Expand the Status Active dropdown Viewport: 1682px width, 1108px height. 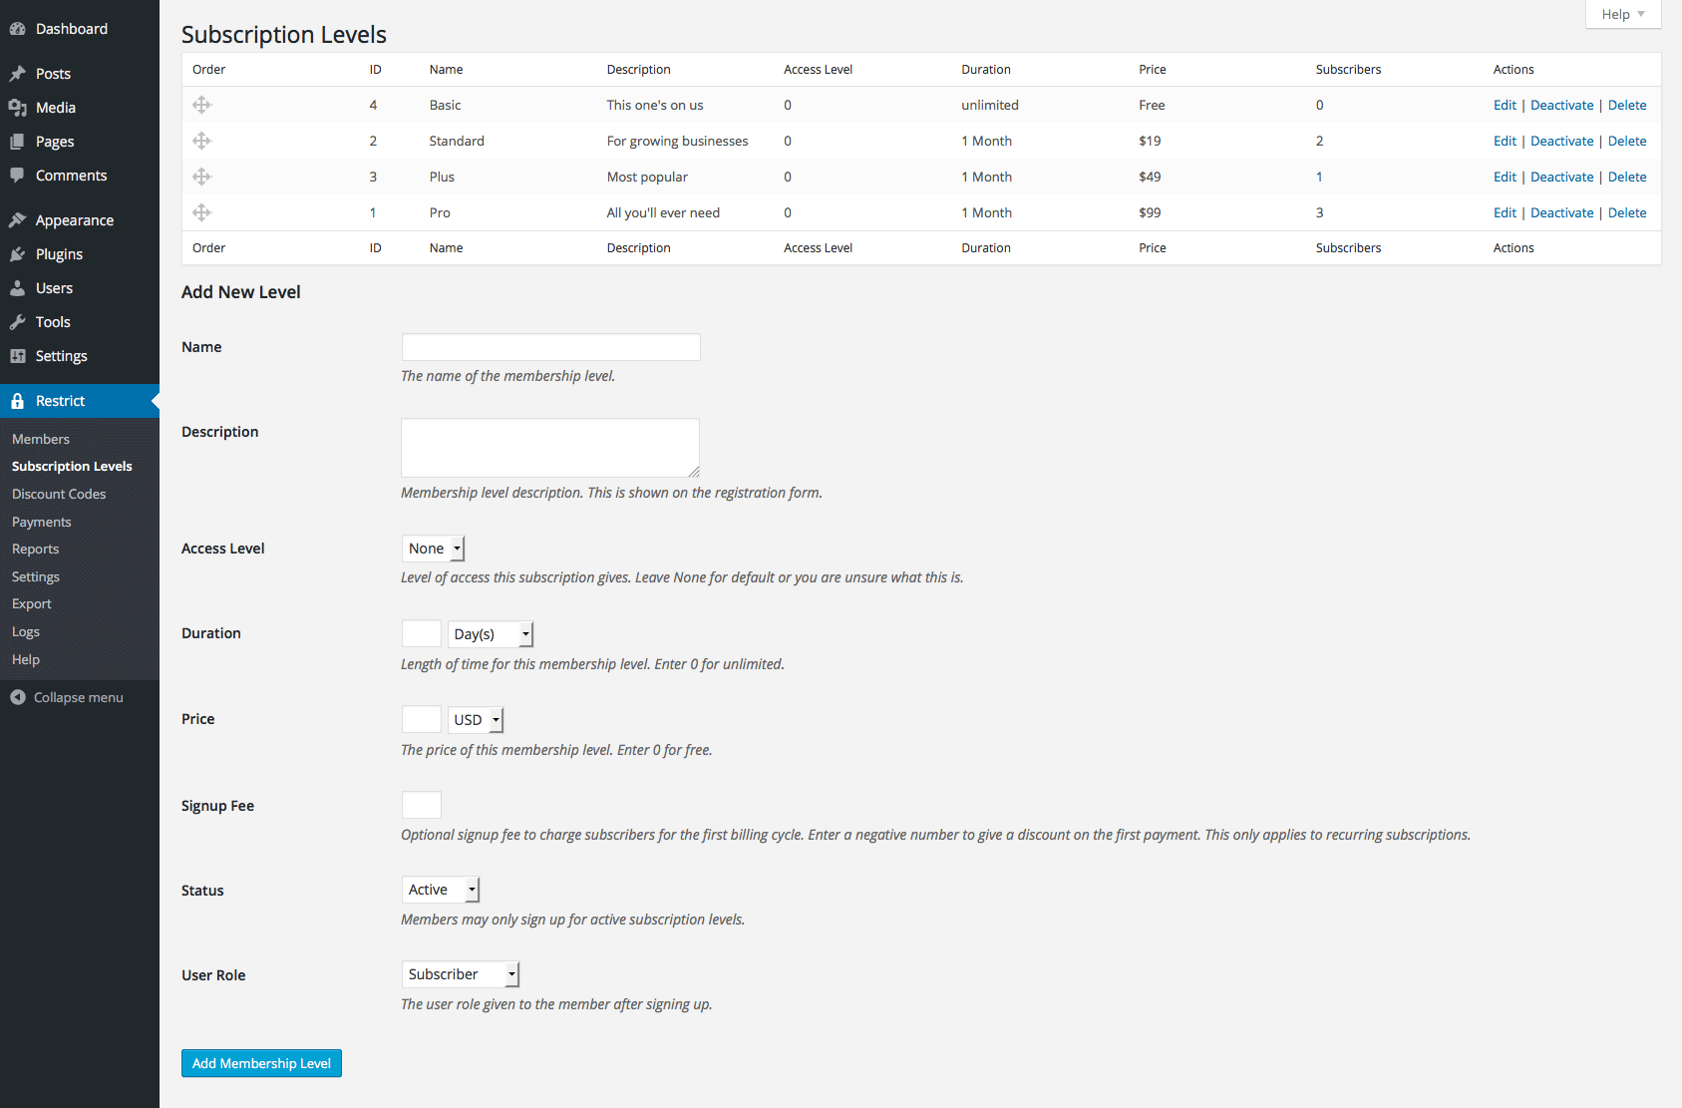441,890
